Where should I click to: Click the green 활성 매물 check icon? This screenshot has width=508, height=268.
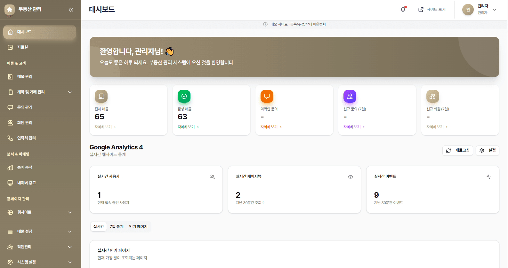tap(184, 96)
